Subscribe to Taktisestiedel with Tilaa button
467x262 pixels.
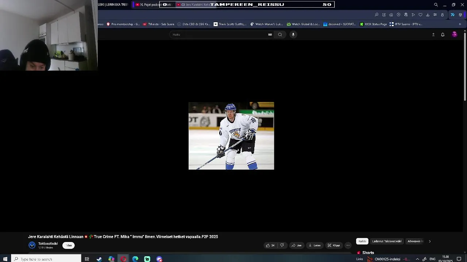[x=69, y=245]
